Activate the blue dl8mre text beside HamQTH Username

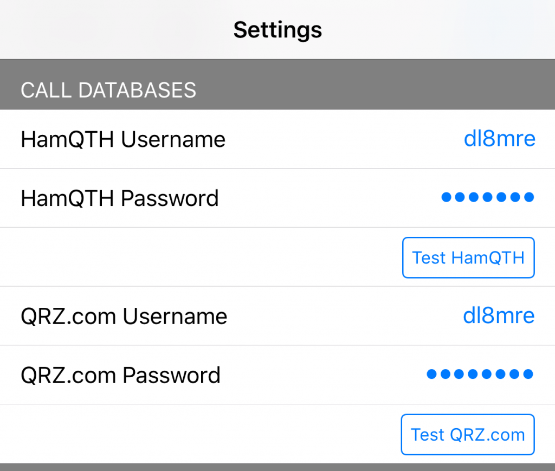coord(499,138)
